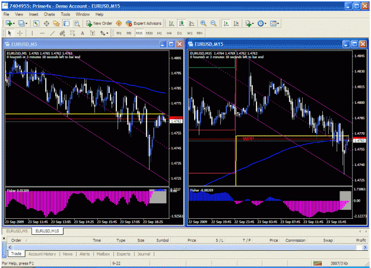Open the Window menu
The height and width of the screenshot is (268, 371).
(83, 14)
